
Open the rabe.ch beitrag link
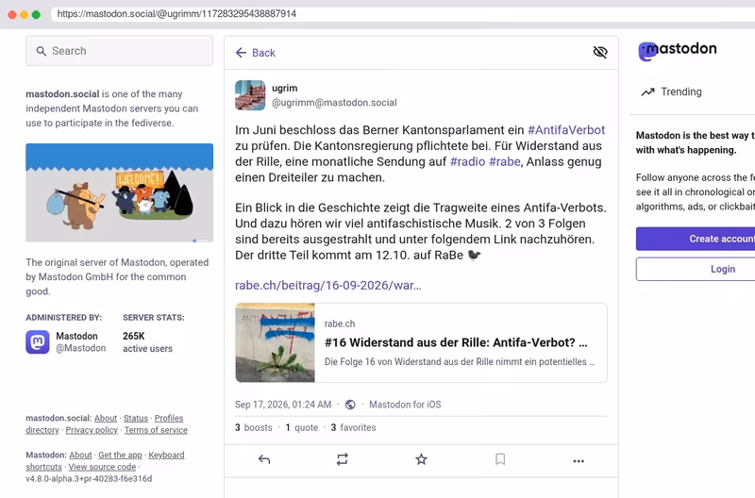click(327, 286)
